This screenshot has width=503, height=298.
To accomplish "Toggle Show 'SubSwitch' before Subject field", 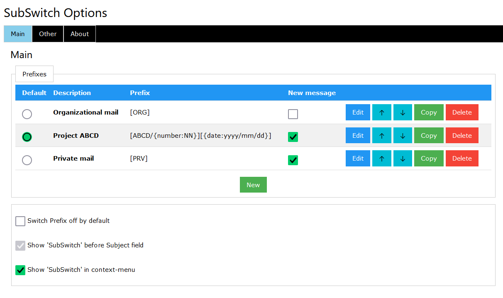I will (x=20, y=245).
